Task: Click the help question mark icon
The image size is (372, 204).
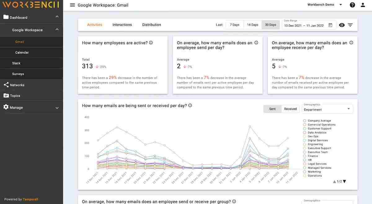Action: point(352,5)
